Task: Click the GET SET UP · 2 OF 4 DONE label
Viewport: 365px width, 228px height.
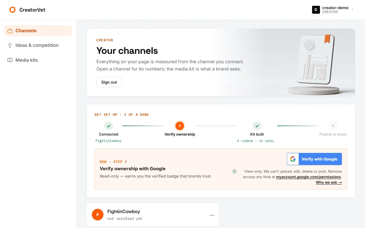Action: point(122,115)
